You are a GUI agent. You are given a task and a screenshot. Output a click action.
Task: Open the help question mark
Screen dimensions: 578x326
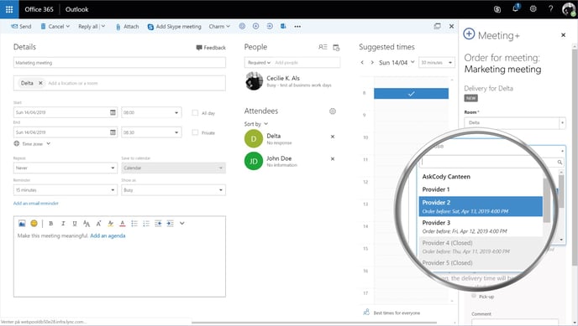point(550,9)
